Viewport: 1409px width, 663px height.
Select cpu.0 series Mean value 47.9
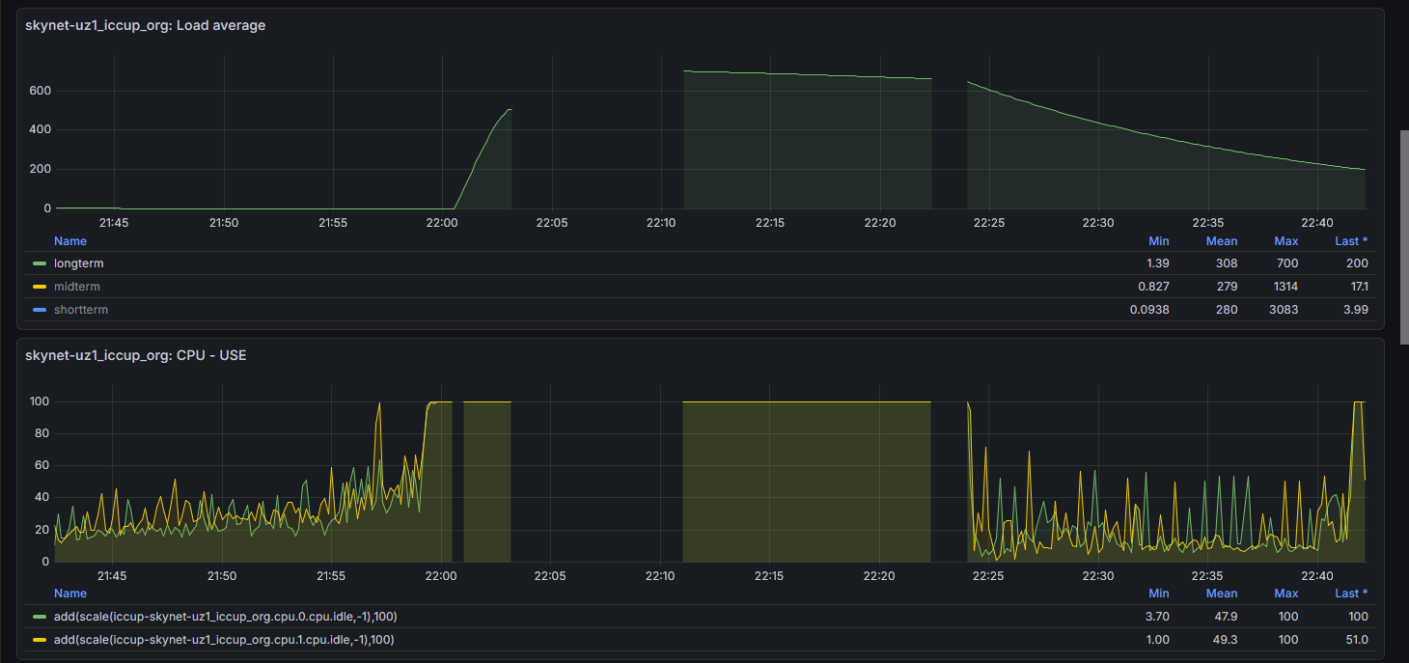tap(1227, 616)
